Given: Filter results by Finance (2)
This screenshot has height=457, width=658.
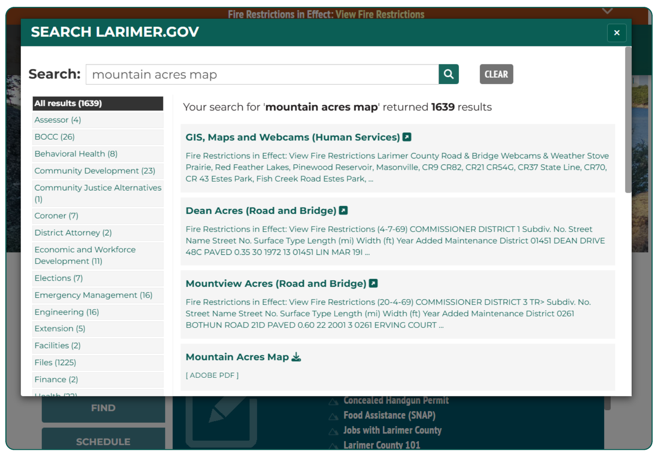Looking at the screenshot, I should click(98, 380).
